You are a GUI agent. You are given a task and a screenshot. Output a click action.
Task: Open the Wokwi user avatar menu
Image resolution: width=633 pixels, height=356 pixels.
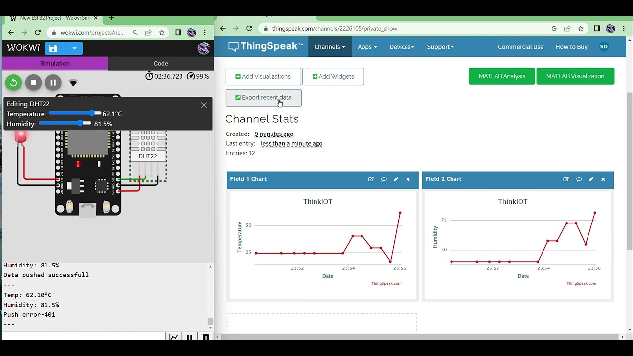click(x=203, y=48)
